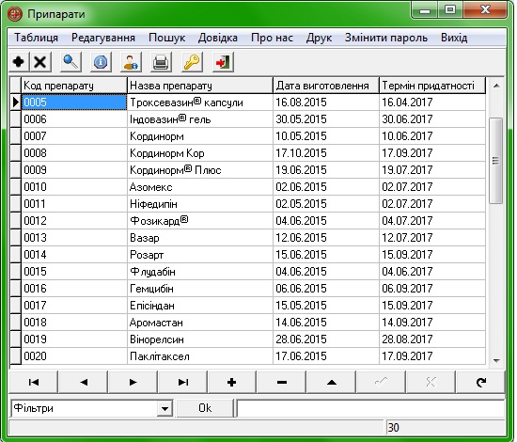Open the Довідка menu

tap(218, 38)
